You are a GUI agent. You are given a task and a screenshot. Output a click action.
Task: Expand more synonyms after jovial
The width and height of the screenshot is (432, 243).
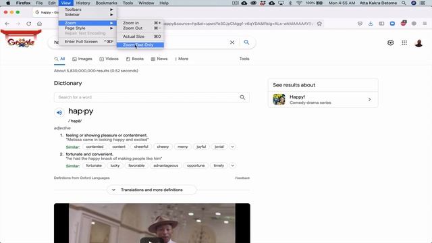[x=232, y=147]
